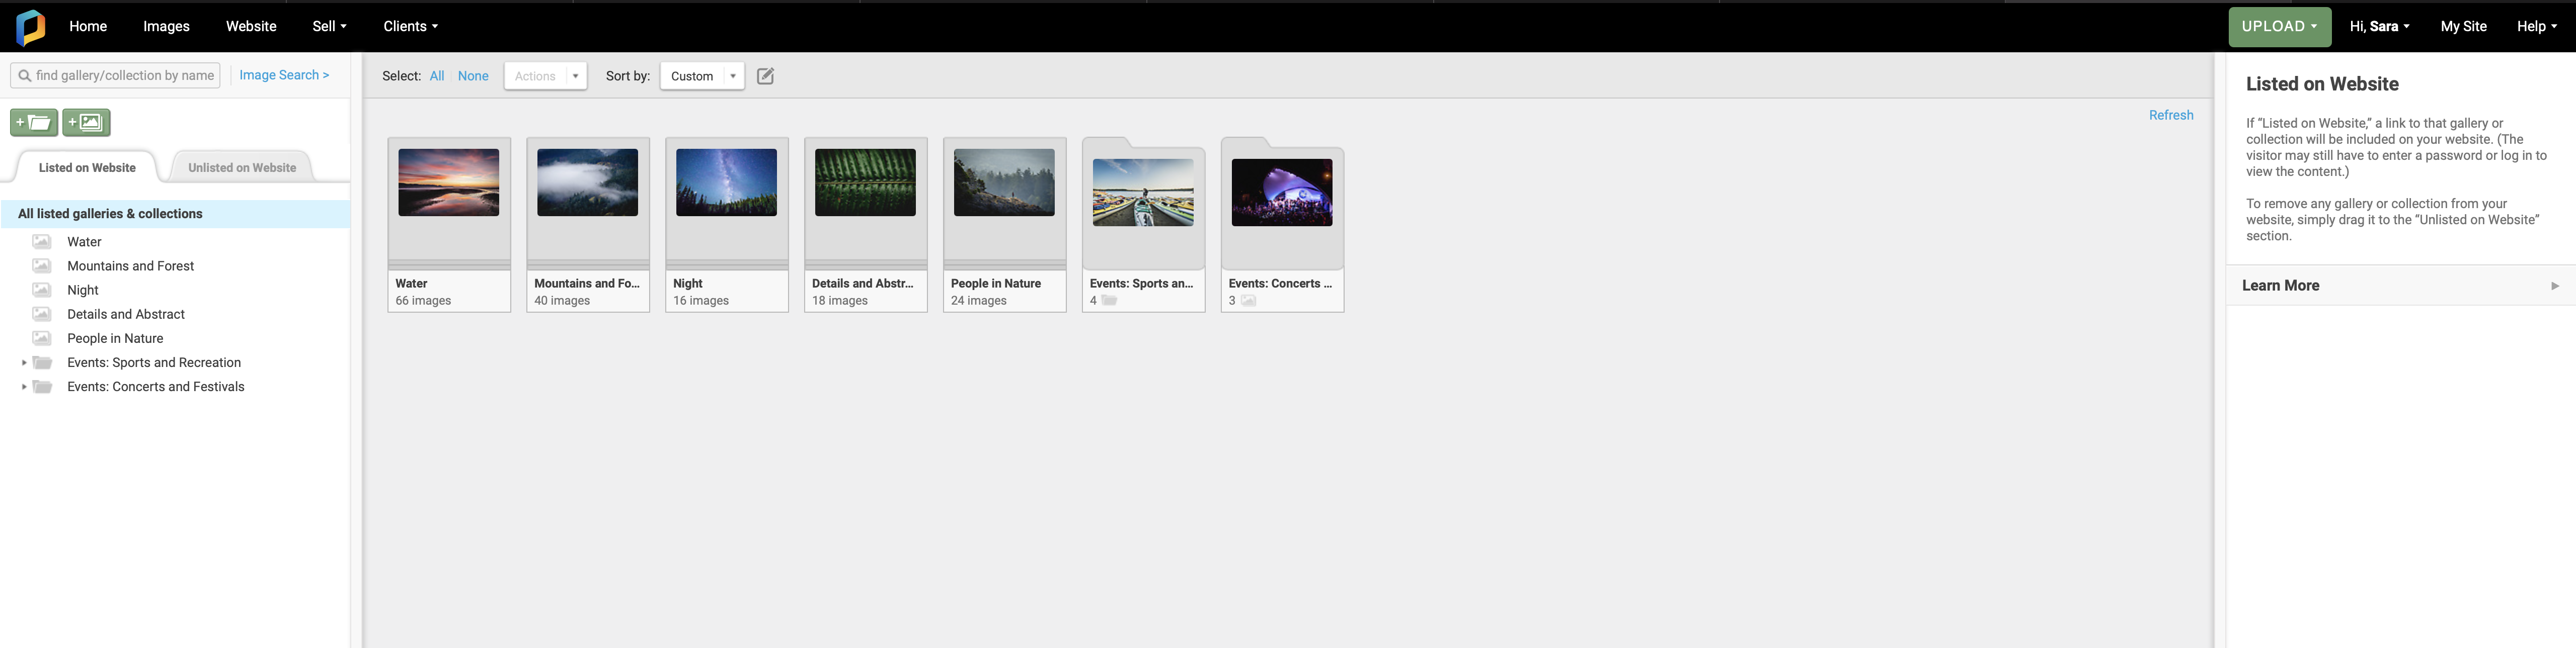Click the Refresh link
Screen dimensions: 2576x648
tap(2170, 115)
